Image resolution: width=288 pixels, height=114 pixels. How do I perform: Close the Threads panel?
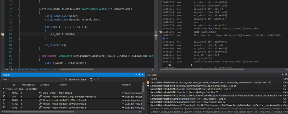[x=142, y=75]
